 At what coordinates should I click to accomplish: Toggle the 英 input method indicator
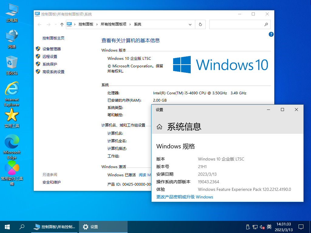pos(269,227)
